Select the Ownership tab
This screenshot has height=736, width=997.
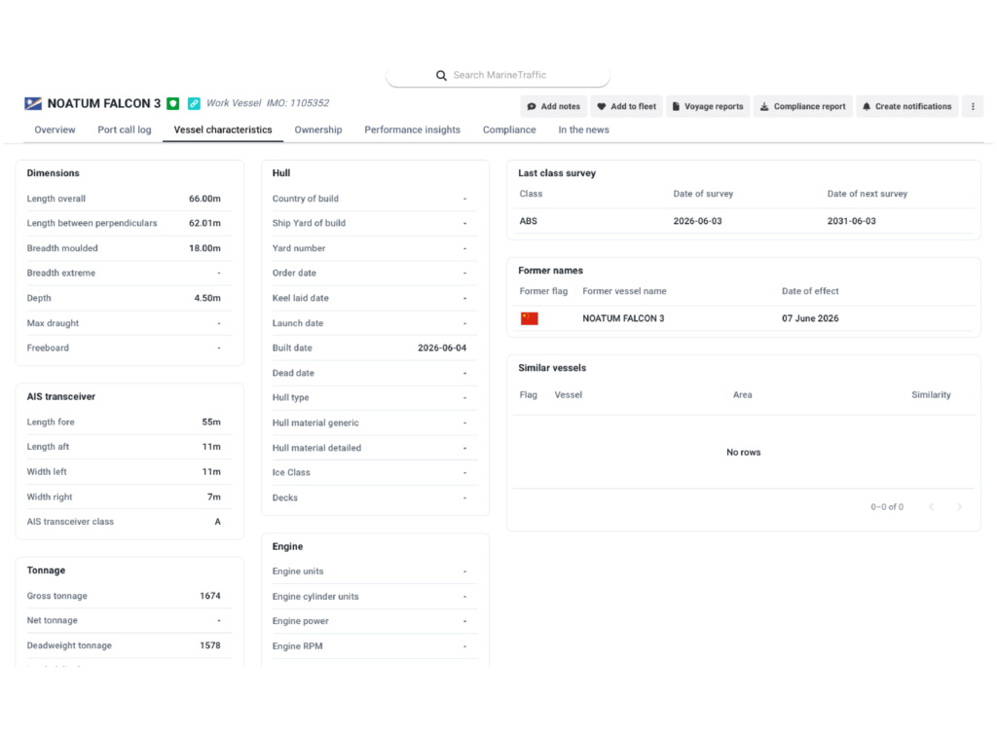pyautogui.click(x=318, y=129)
